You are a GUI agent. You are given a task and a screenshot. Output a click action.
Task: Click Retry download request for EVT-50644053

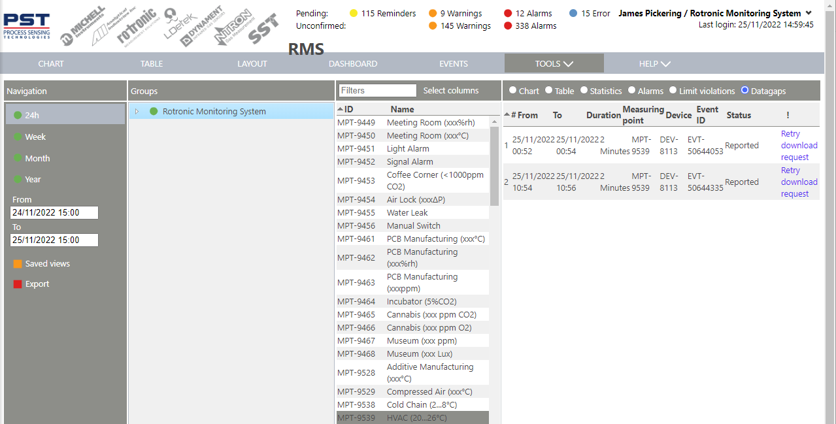pyautogui.click(x=799, y=145)
